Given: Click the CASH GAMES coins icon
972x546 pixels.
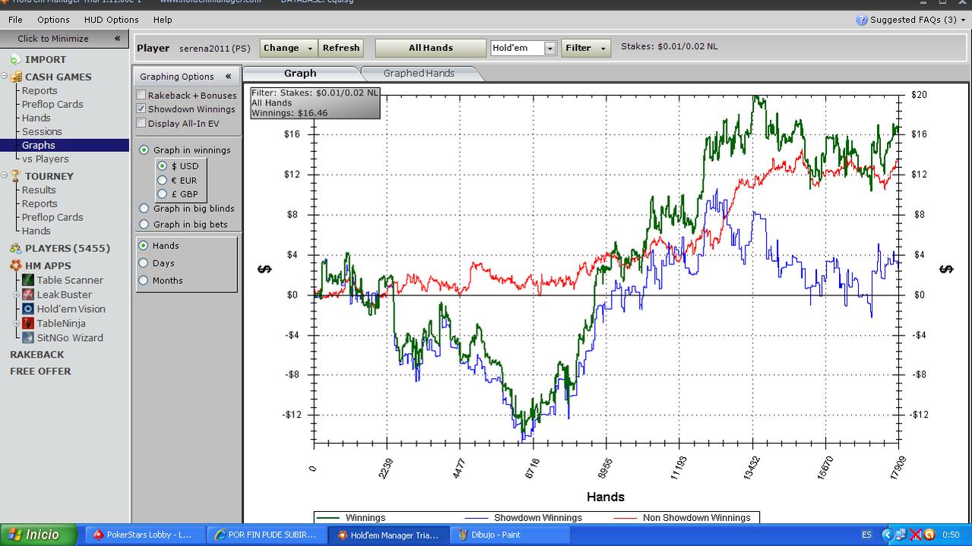Looking at the screenshot, I should (16, 77).
